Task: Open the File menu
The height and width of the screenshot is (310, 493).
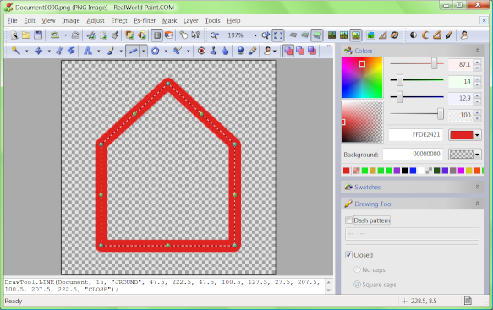Action: (x=13, y=21)
